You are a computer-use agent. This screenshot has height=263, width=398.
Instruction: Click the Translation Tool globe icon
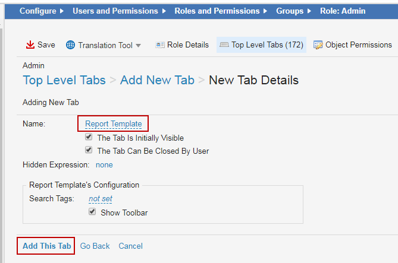click(x=70, y=45)
